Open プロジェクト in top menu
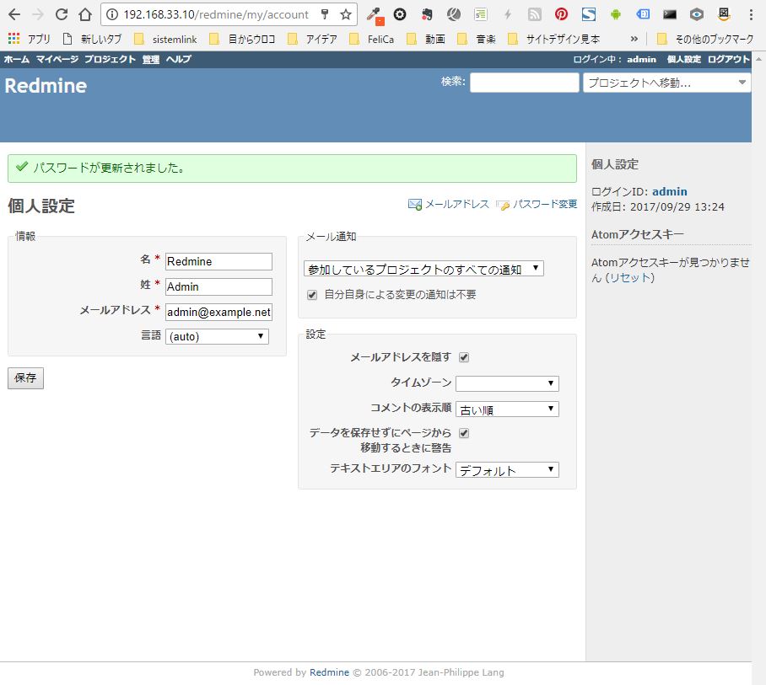The image size is (766, 685). tap(110, 59)
